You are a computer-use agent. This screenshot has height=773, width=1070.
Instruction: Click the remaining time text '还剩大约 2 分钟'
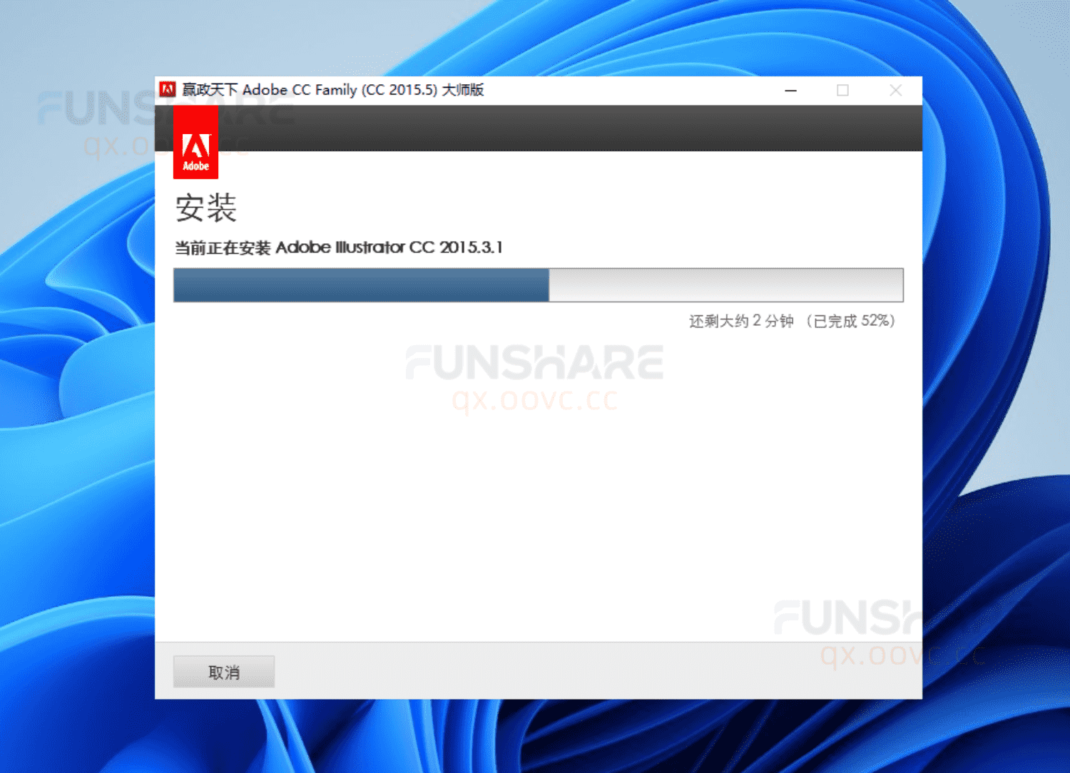tap(741, 321)
